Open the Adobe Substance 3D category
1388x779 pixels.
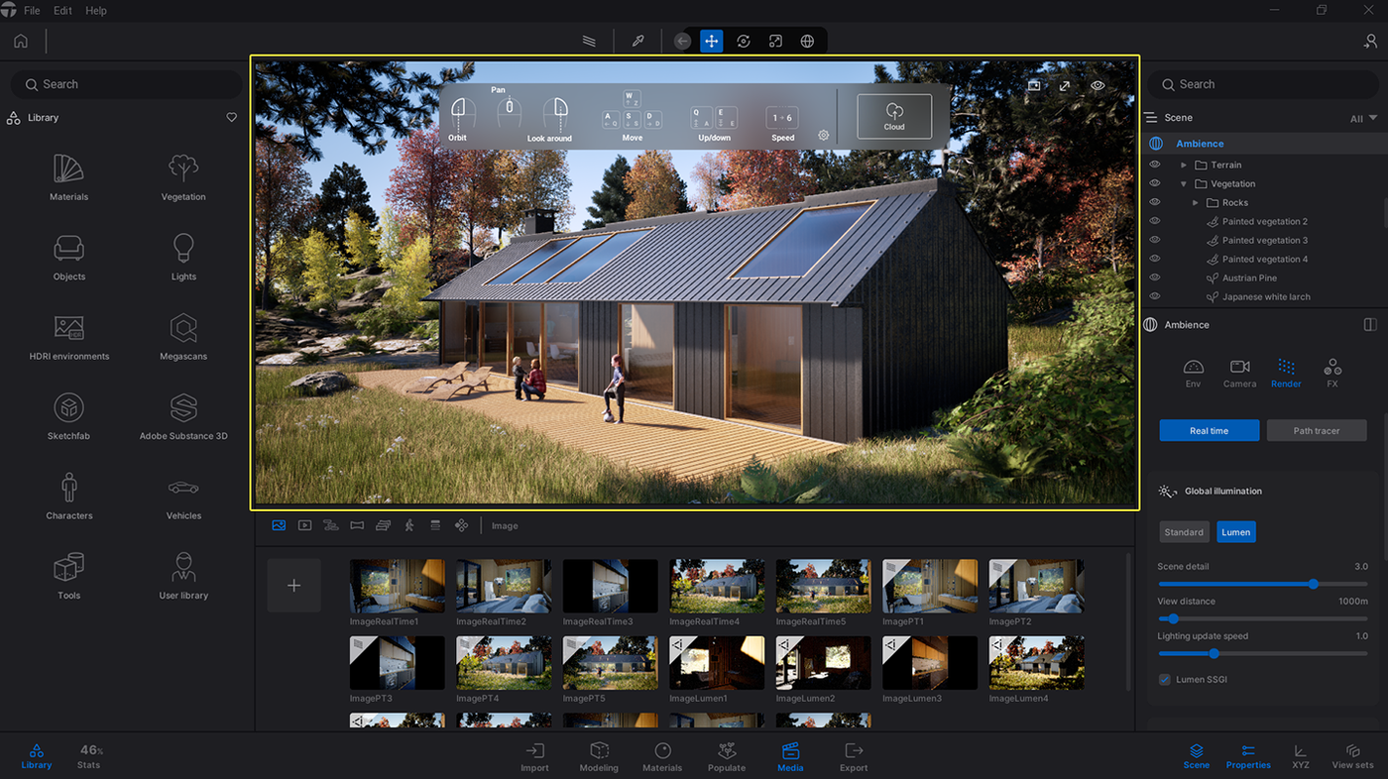click(183, 416)
